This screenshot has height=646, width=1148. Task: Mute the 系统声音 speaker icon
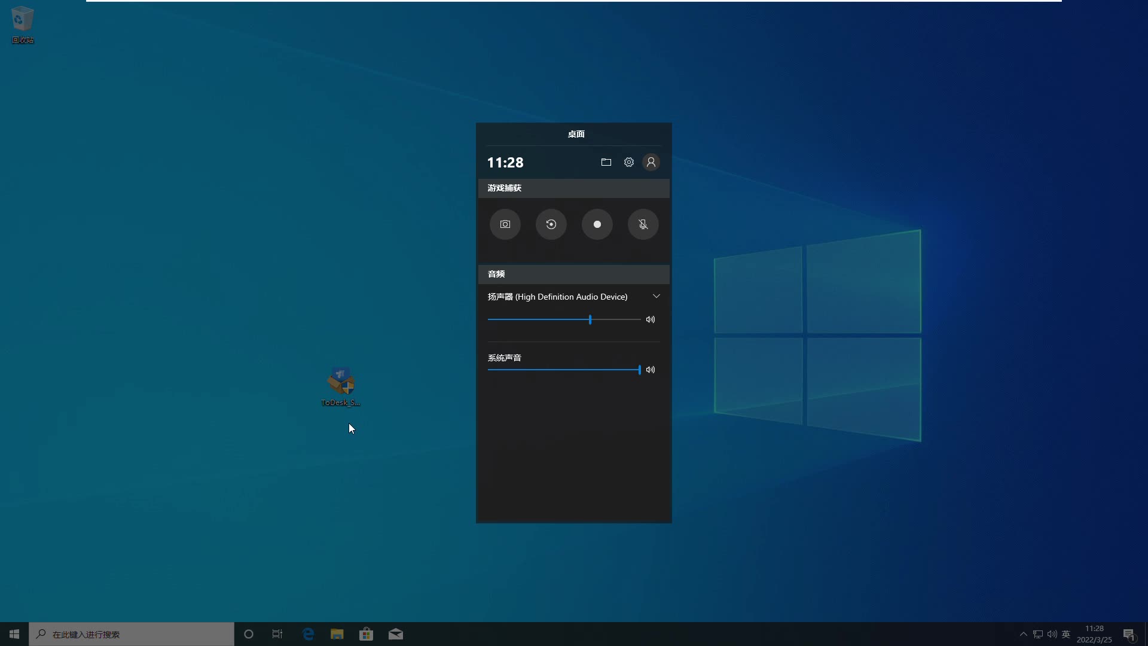[x=651, y=370]
